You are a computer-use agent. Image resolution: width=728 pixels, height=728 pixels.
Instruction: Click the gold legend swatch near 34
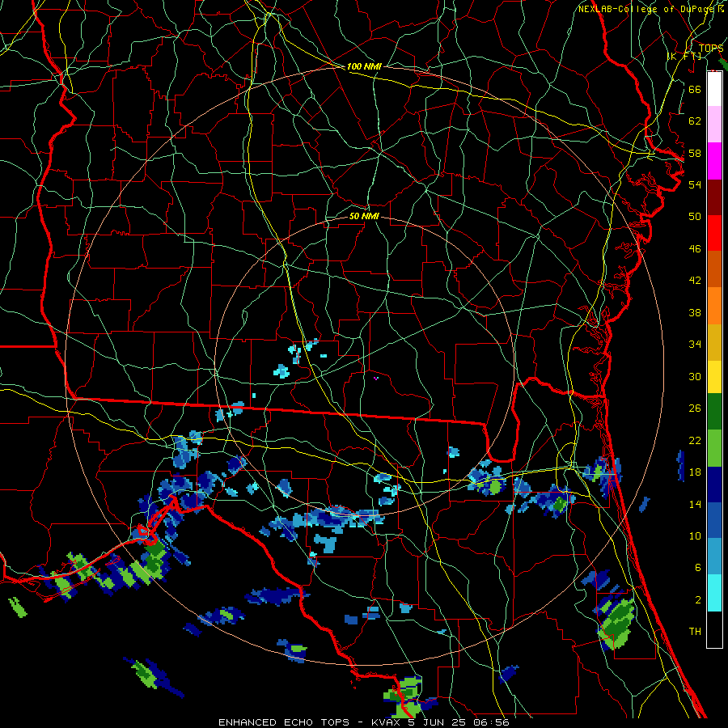coord(714,341)
